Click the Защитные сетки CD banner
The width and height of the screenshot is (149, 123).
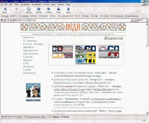tap(109, 55)
